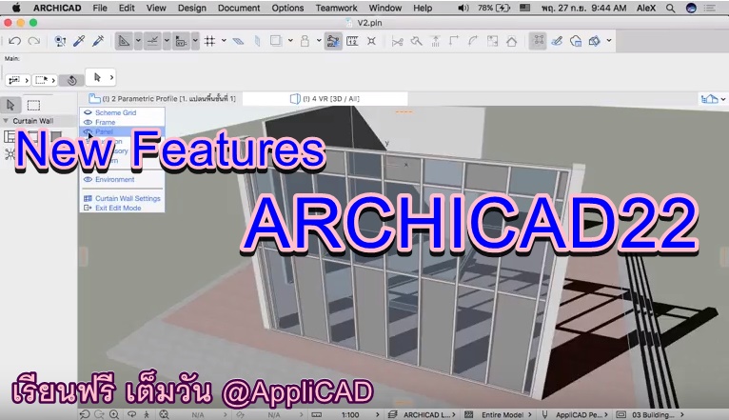Viewport: 729px width, 420px height.
Task: Open the Teamwork menu
Action: pyautogui.click(x=337, y=8)
